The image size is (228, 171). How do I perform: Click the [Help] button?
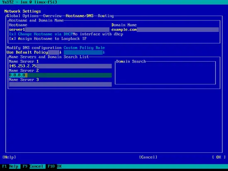[x=9, y=157]
